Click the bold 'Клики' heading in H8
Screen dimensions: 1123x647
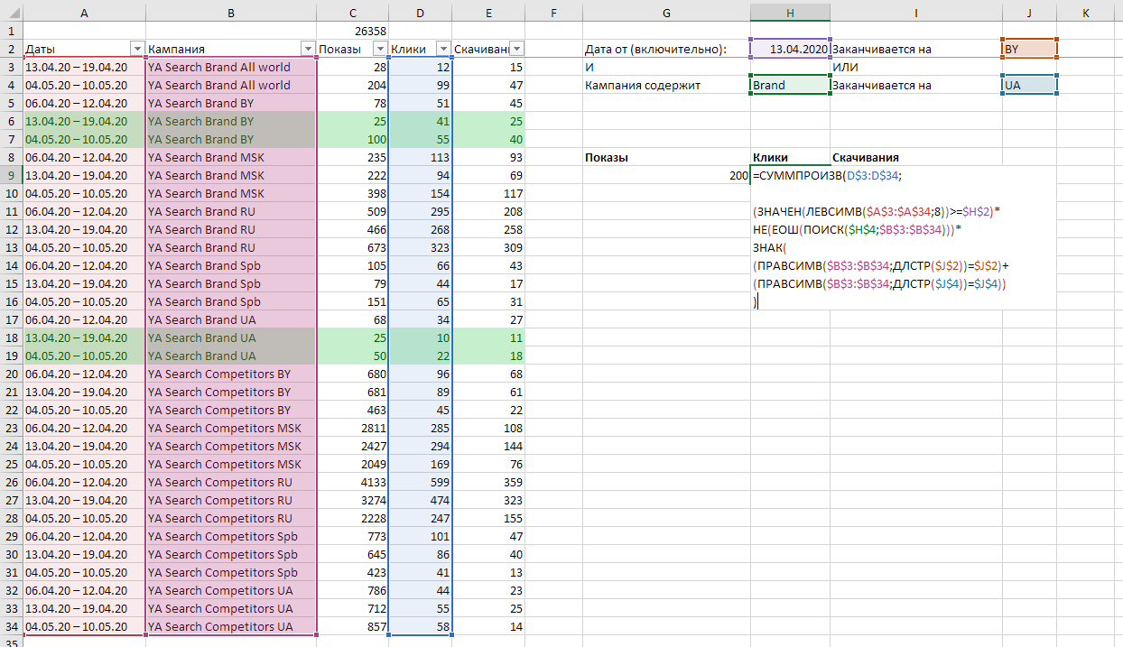click(770, 157)
